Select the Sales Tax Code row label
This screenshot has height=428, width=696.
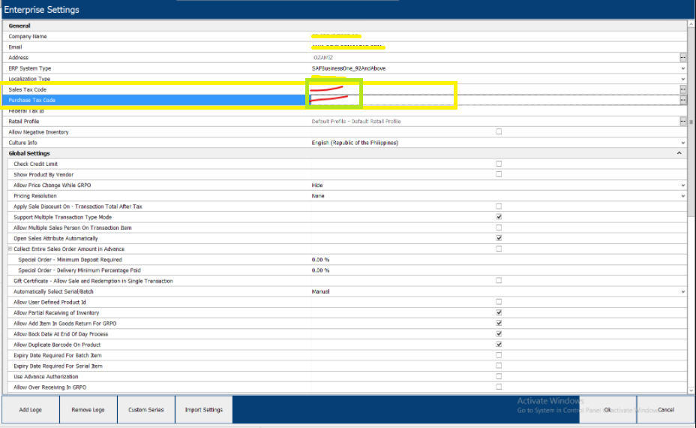(x=28, y=90)
